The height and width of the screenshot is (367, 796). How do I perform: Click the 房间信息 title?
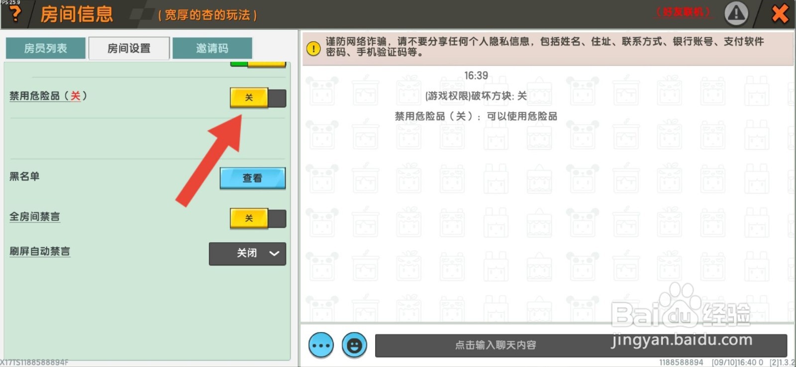point(77,14)
